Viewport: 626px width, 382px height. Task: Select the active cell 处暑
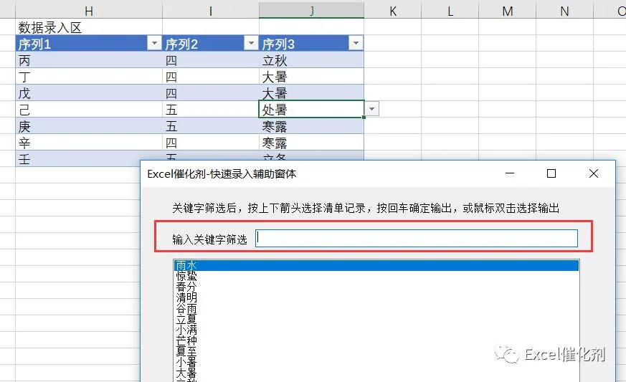tap(311, 110)
